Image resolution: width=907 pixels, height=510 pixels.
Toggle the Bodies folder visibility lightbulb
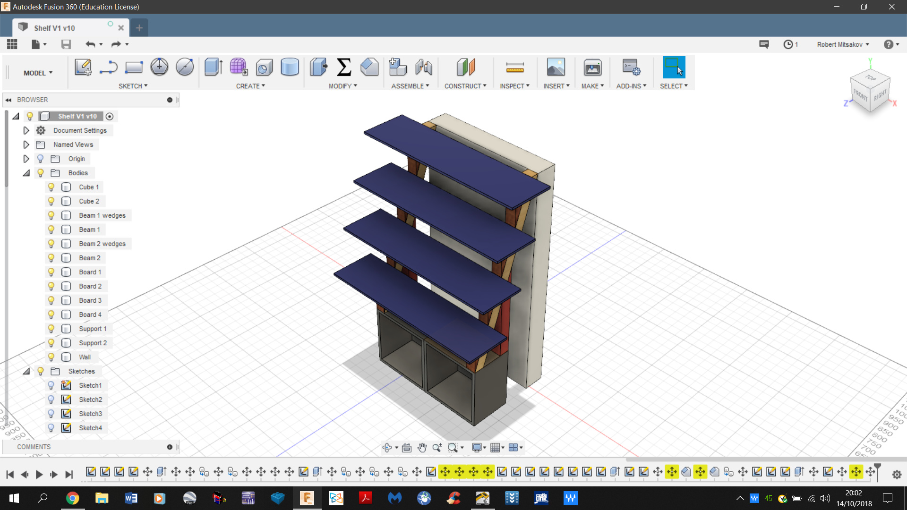coord(41,173)
